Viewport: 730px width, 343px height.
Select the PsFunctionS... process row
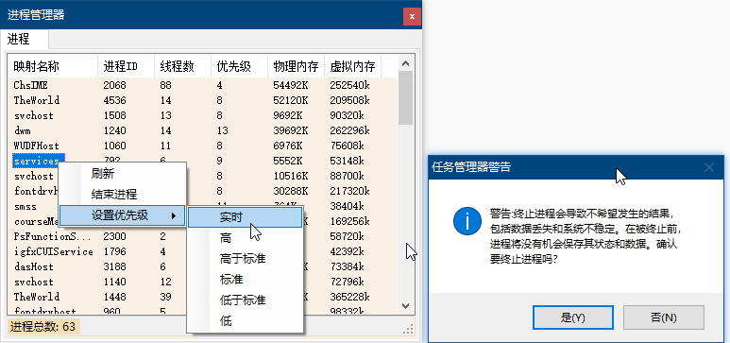[202, 236]
